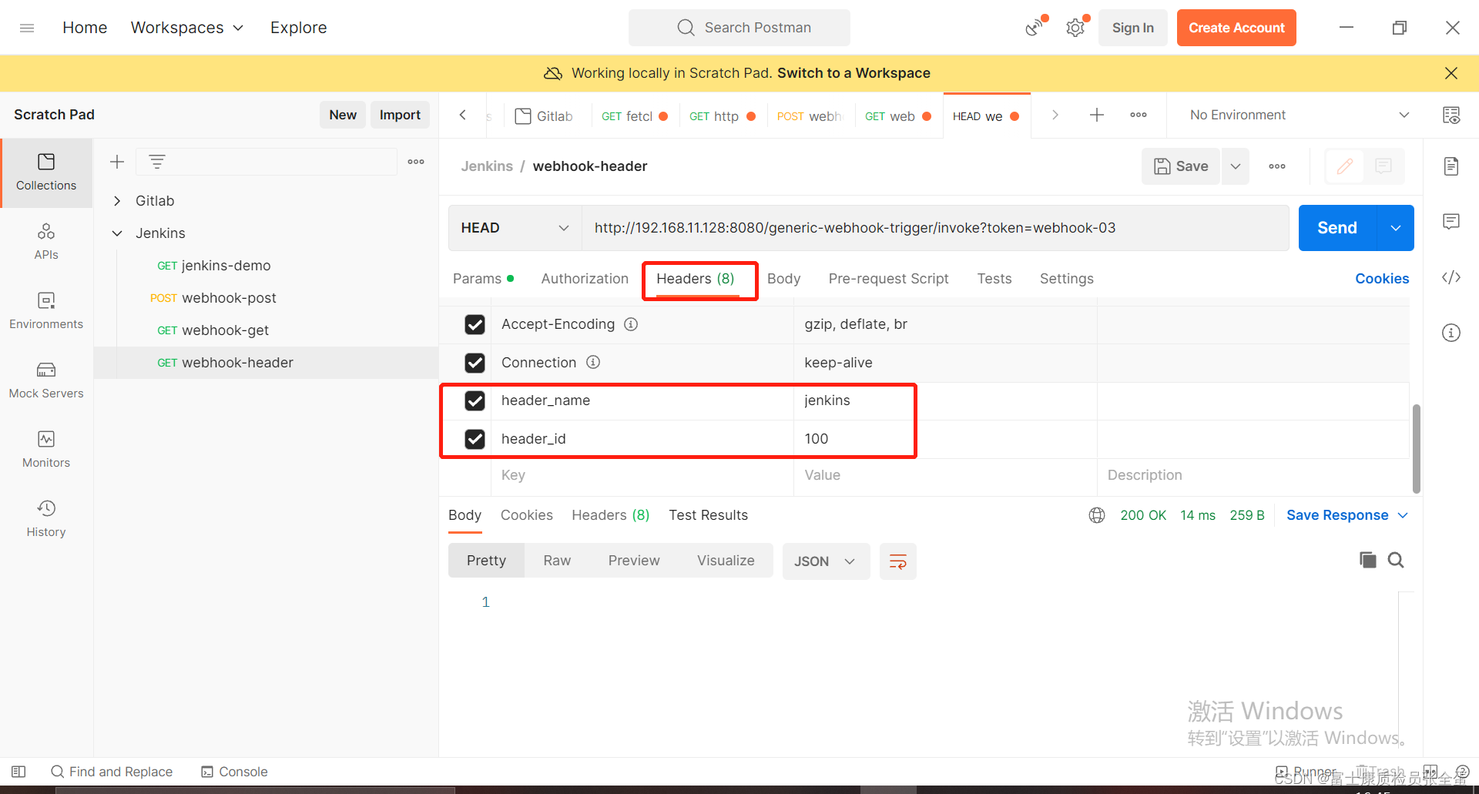
Task: Open the HEAD method dropdown
Action: click(x=515, y=228)
